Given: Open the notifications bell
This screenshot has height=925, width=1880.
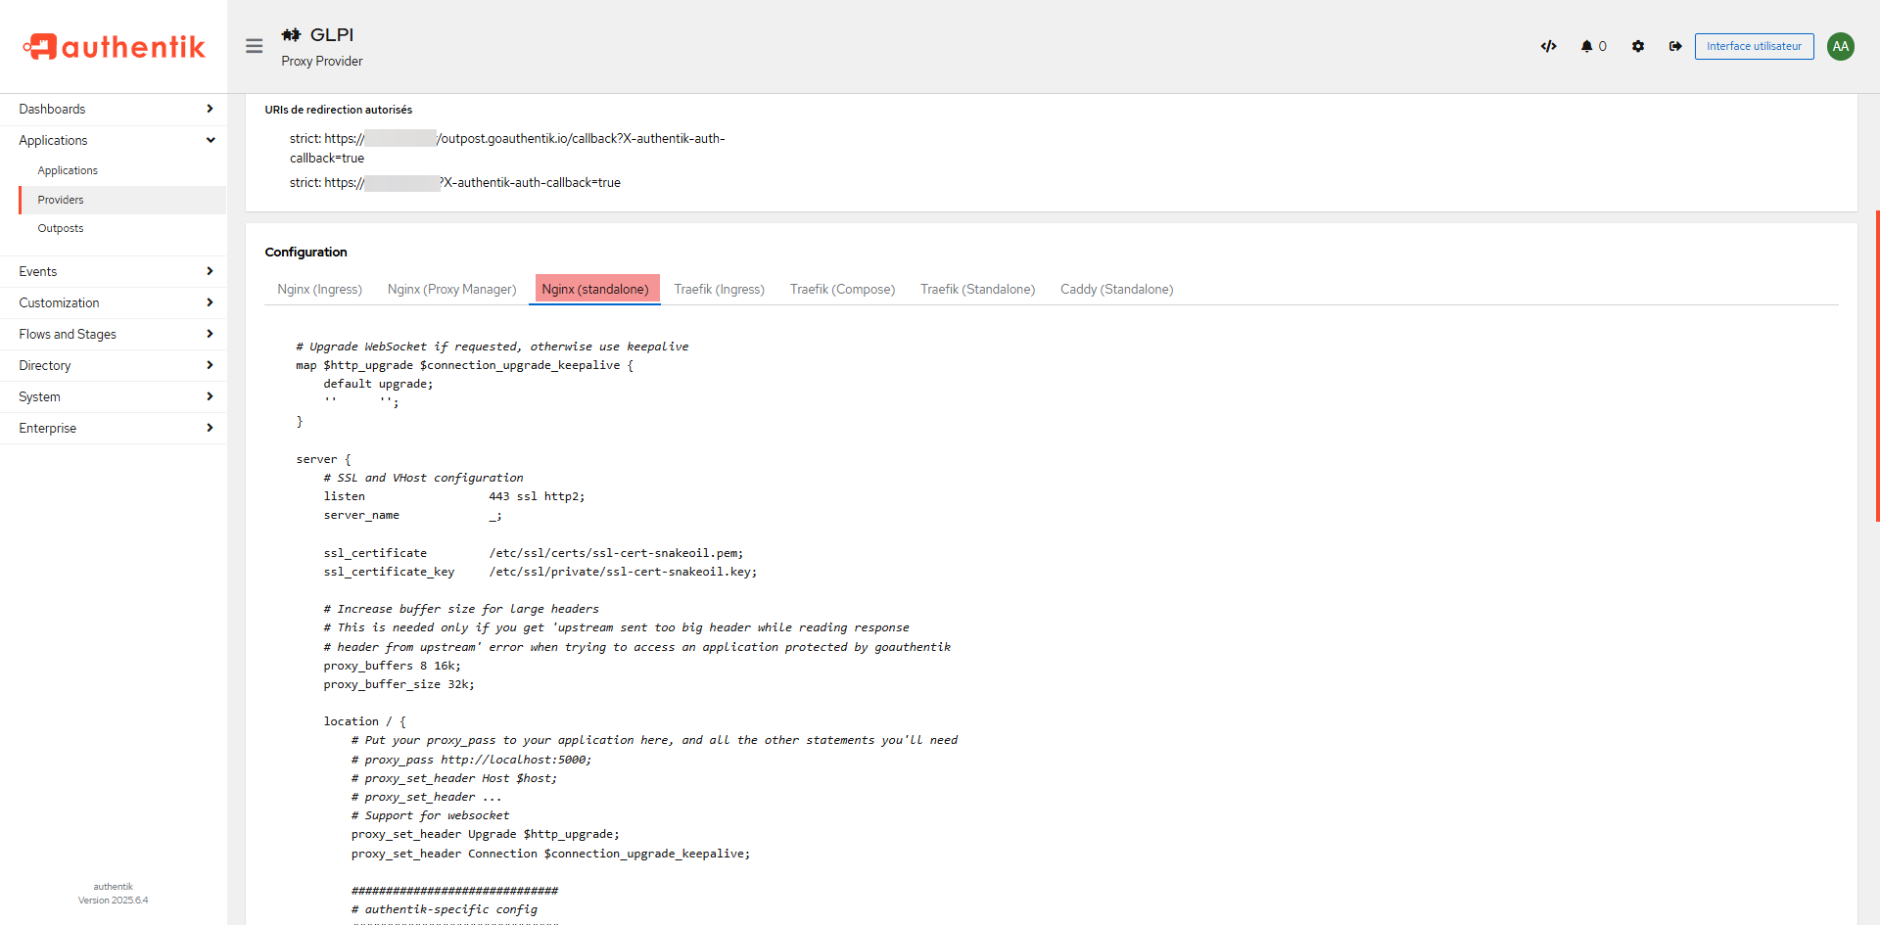Looking at the screenshot, I should click(x=1592, y=46).
